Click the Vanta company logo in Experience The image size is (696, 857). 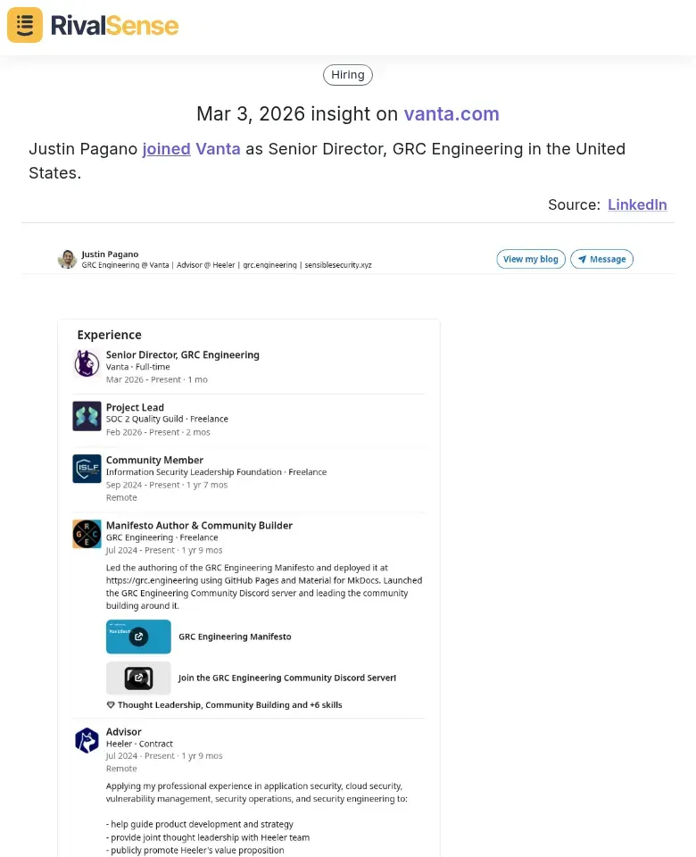(87, 365)
